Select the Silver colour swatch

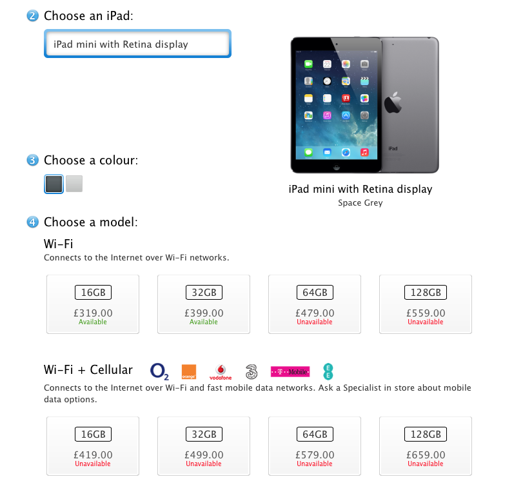click(74, 184)
